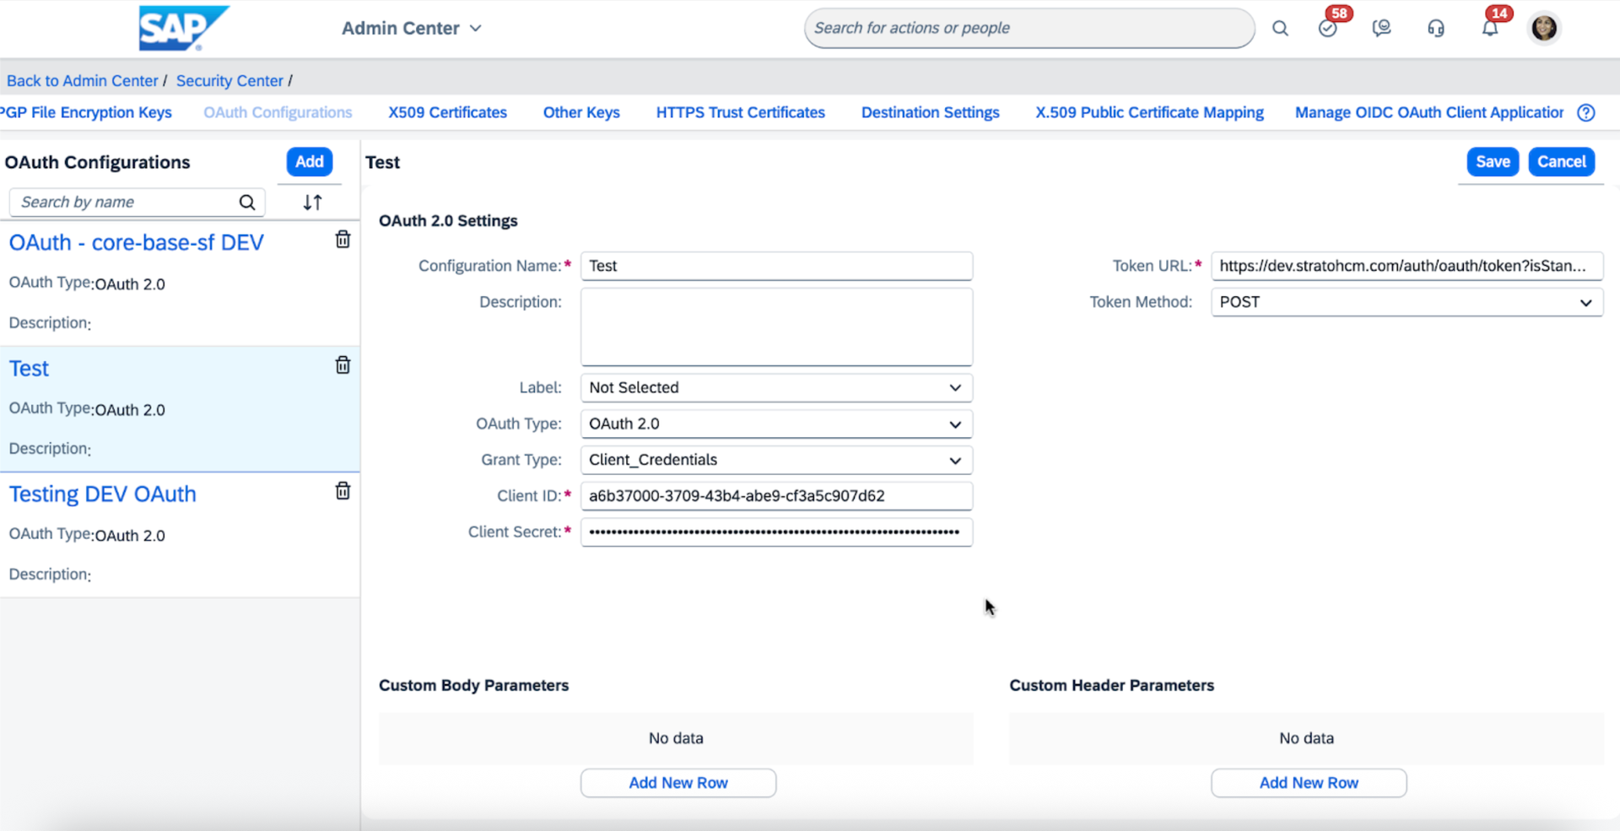Delete the OAuth - core-base-sf DEV configuration
This screenshot has height=831, width=1620.
point(343,240)
